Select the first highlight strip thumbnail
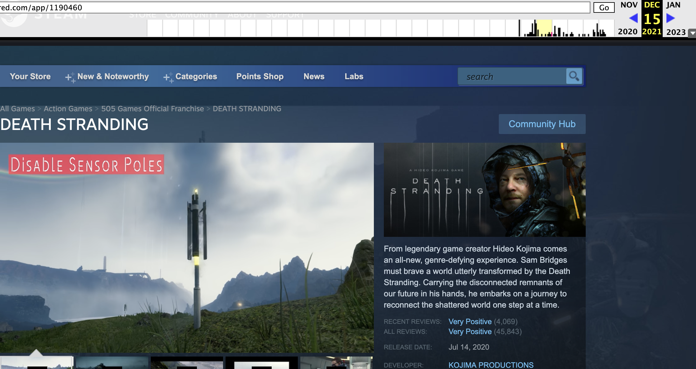Viewport: 696px width, 369px height. coord(36,363)
